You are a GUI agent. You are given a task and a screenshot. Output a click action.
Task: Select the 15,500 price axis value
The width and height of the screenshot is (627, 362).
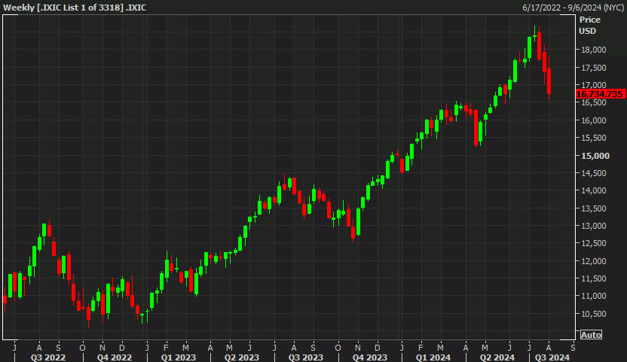593,138
